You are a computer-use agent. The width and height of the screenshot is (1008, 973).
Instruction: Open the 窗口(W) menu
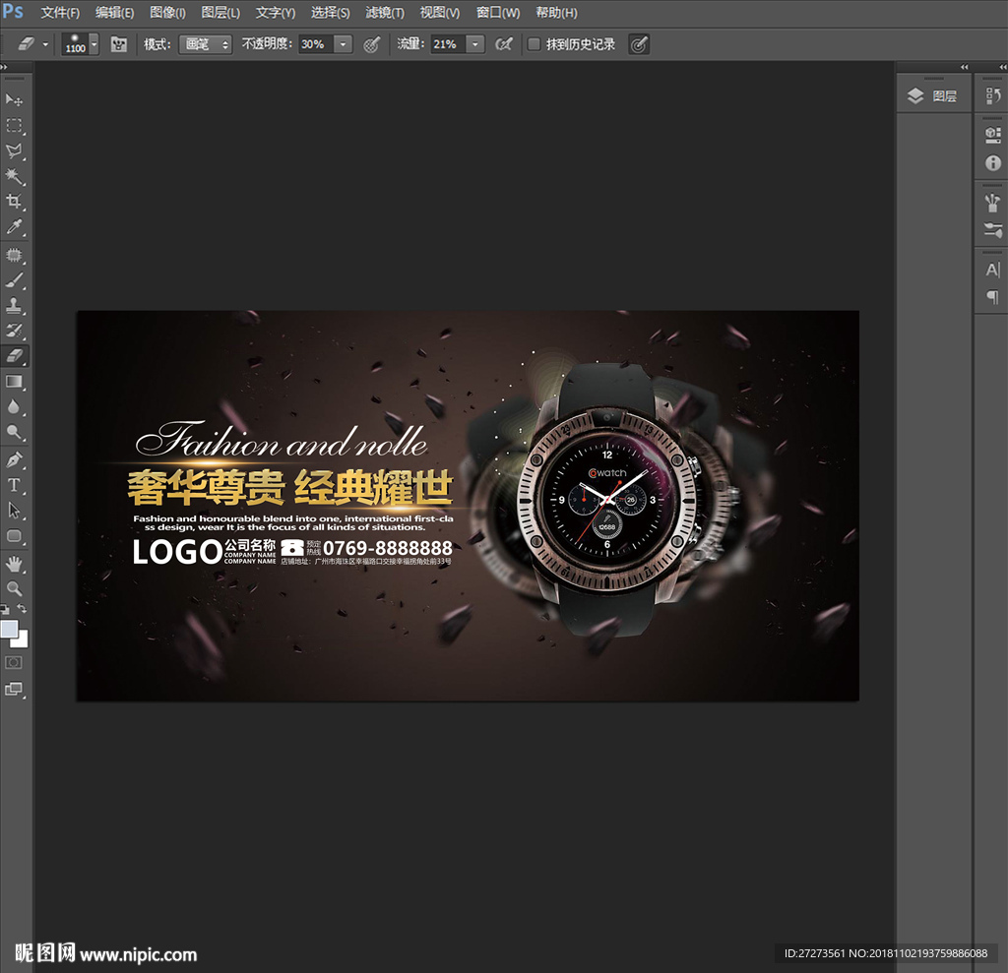498,13
